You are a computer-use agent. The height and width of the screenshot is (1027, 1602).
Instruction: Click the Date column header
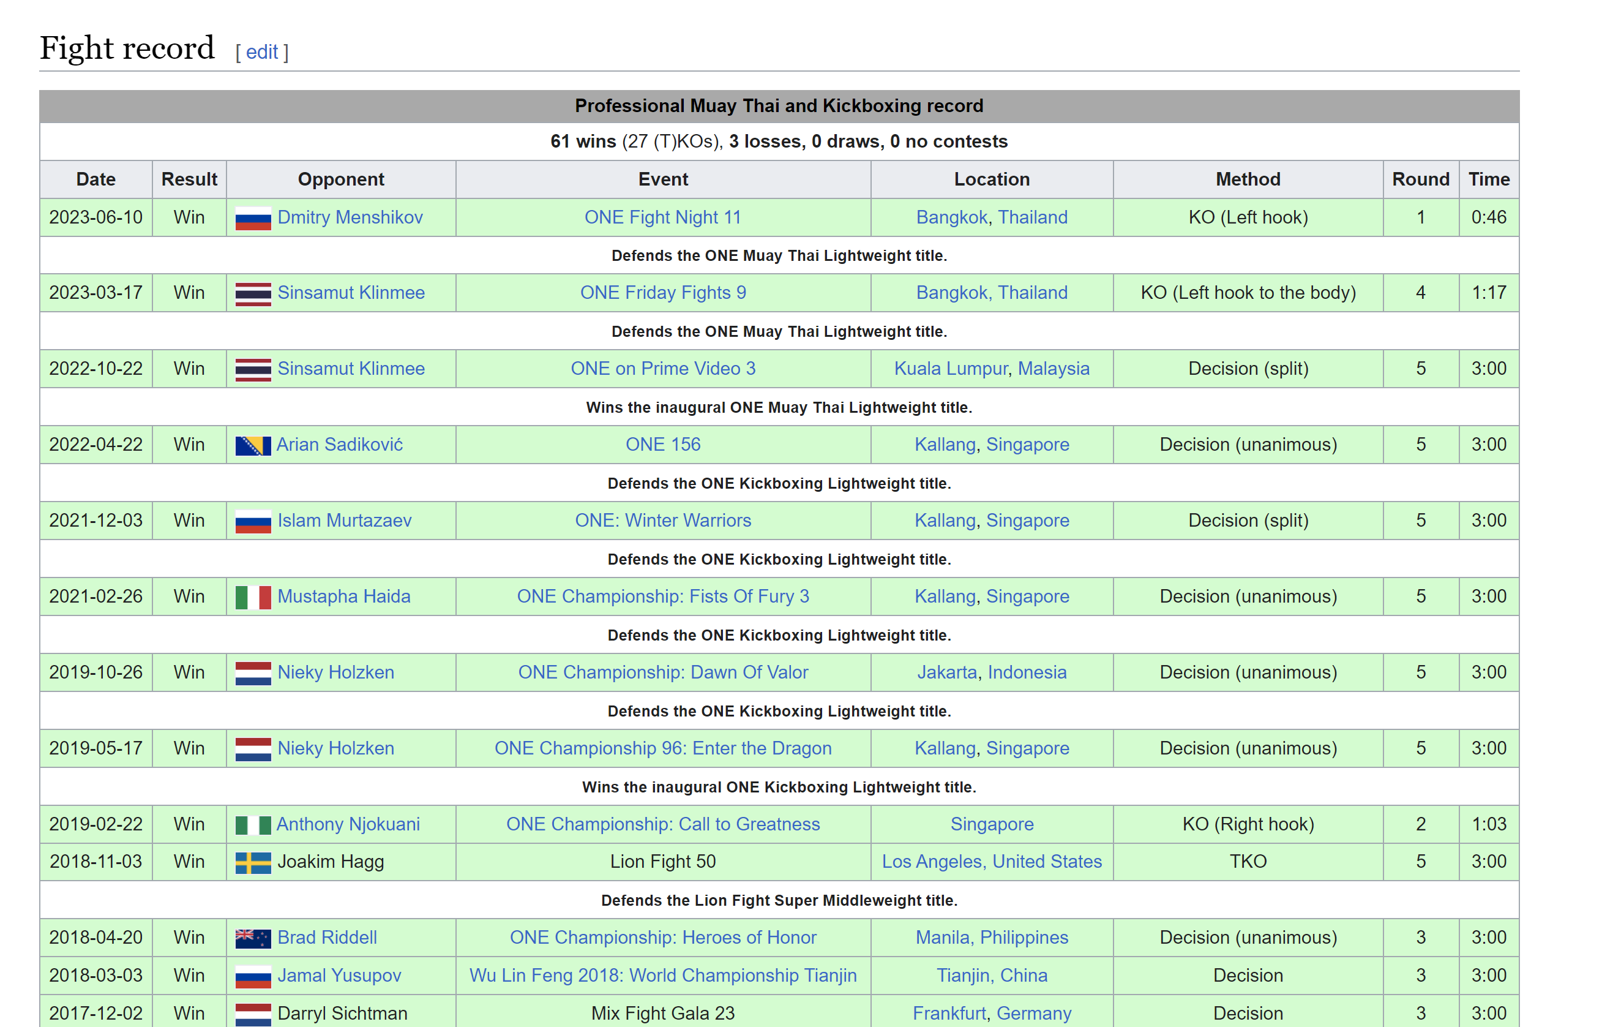(x=96, y=179)
